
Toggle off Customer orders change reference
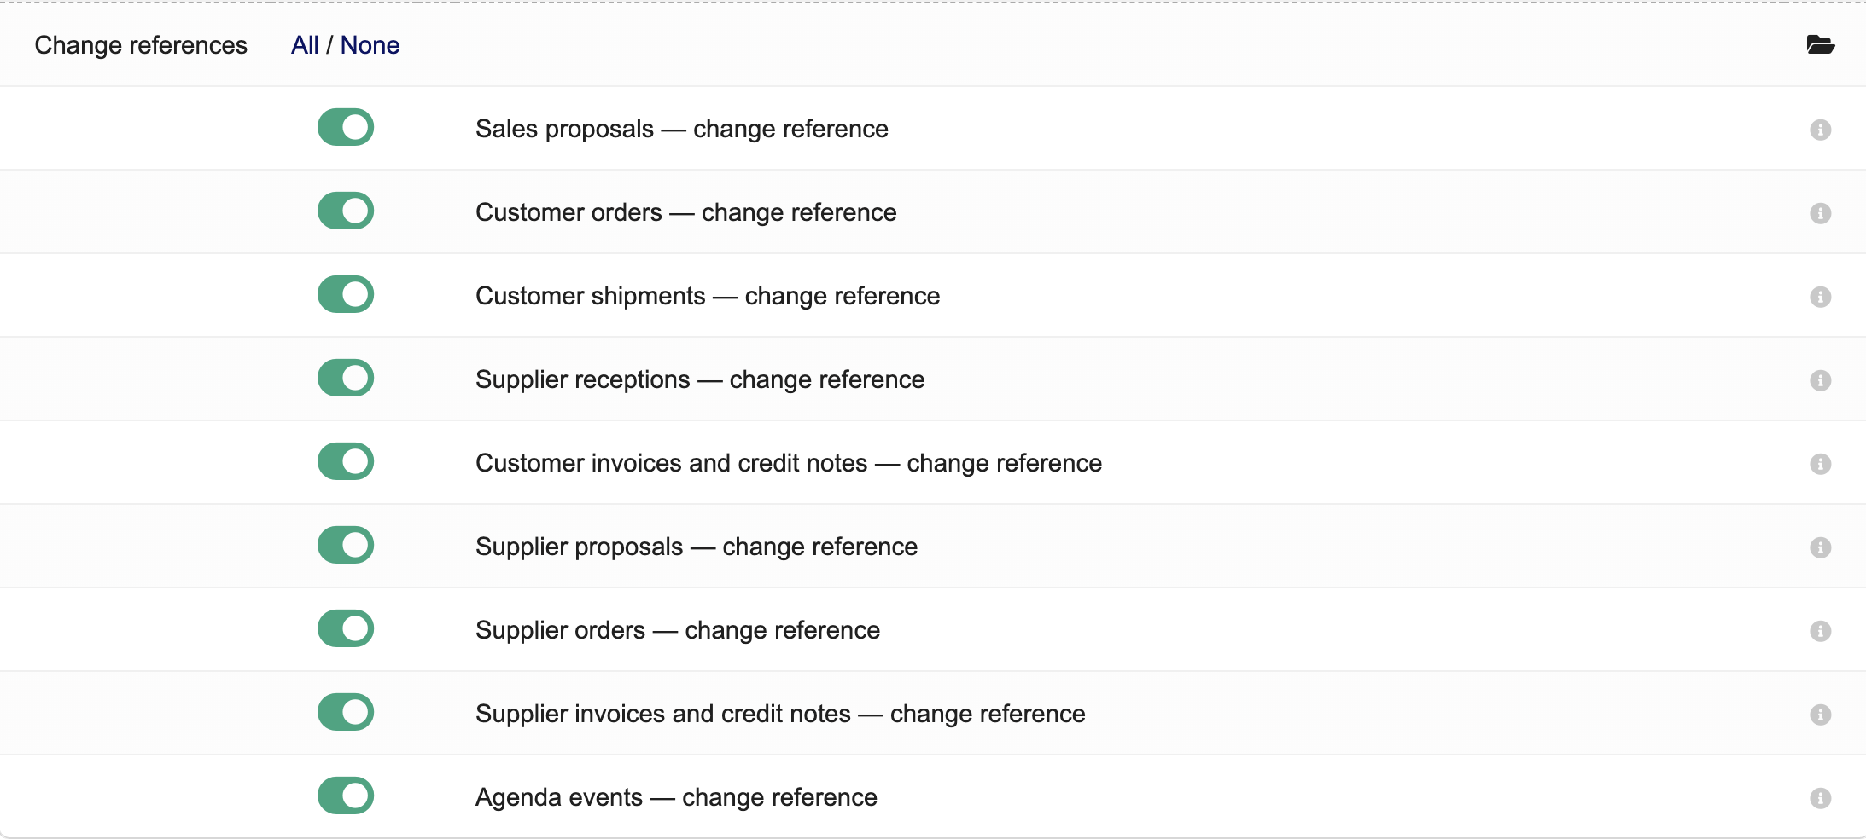[x=346, y=211]
